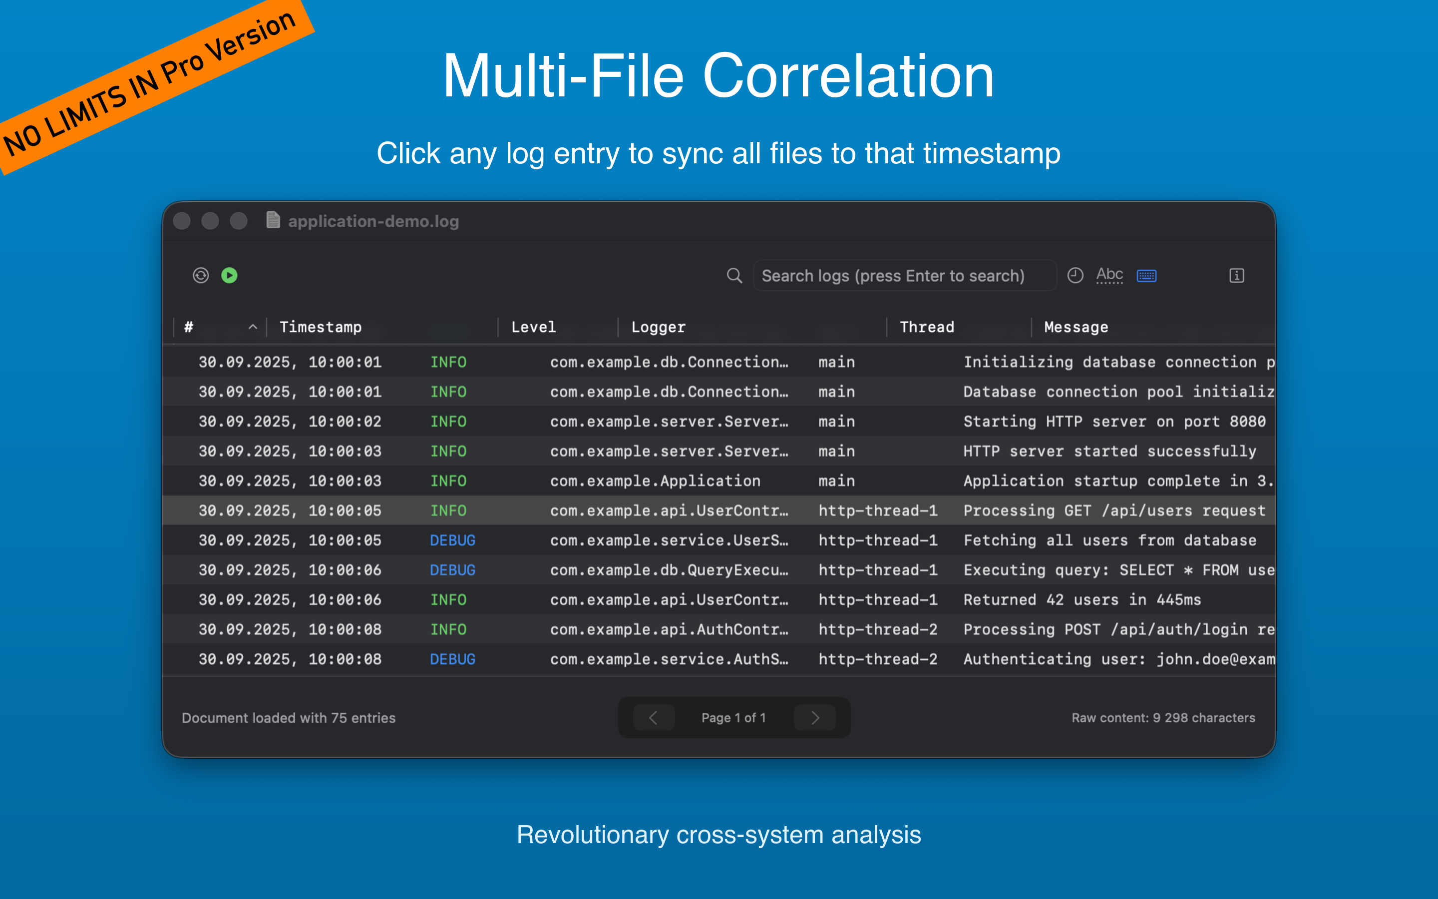Click the Message column header
1438x899 pixels.
coord(1076,327)
